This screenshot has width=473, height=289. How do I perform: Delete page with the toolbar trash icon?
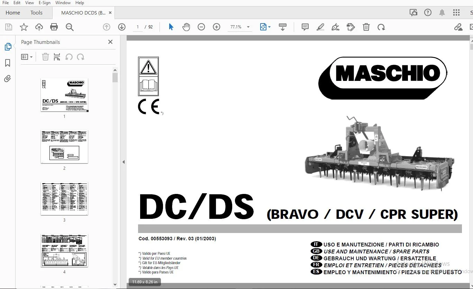tap(366, 27)
